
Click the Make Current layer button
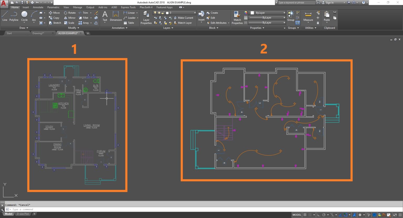183,18
